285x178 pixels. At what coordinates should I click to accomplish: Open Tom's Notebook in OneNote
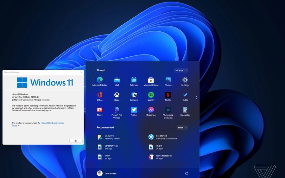160,157
